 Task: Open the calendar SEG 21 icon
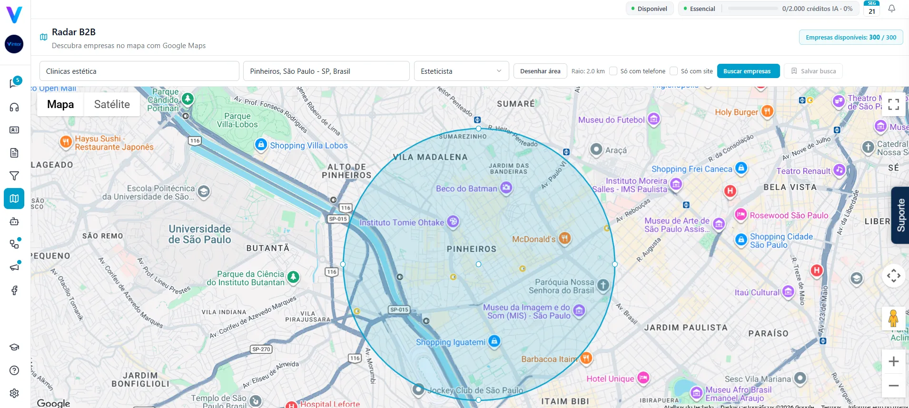(x=872, y=9)
